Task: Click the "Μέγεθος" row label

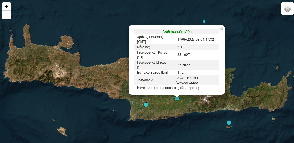Action: (x=143, y=47)
